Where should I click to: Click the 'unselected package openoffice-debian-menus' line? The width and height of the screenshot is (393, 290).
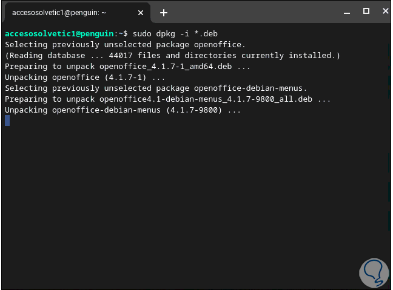[x=156, y=88]
